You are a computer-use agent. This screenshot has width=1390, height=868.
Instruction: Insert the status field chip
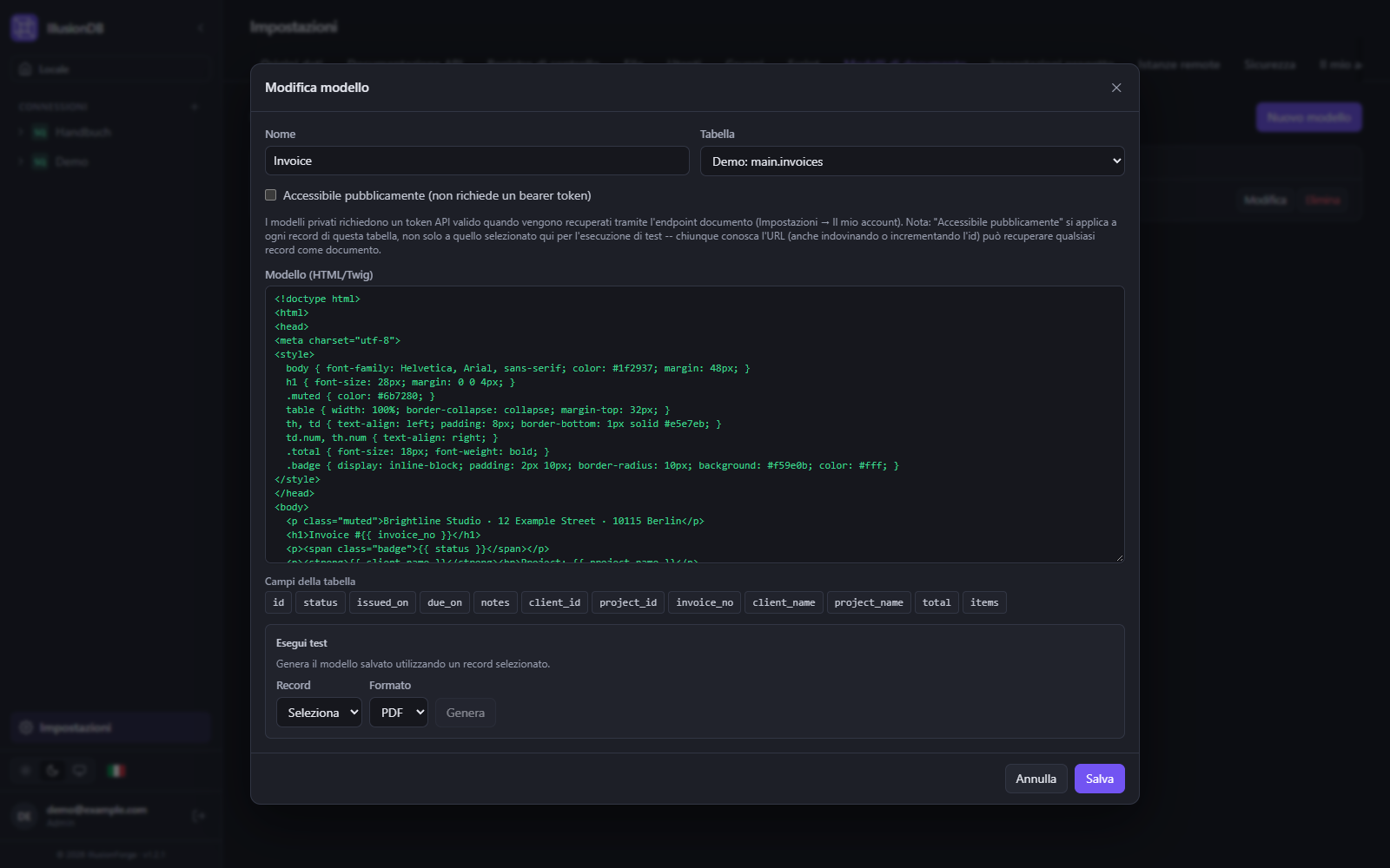[321, 602]
